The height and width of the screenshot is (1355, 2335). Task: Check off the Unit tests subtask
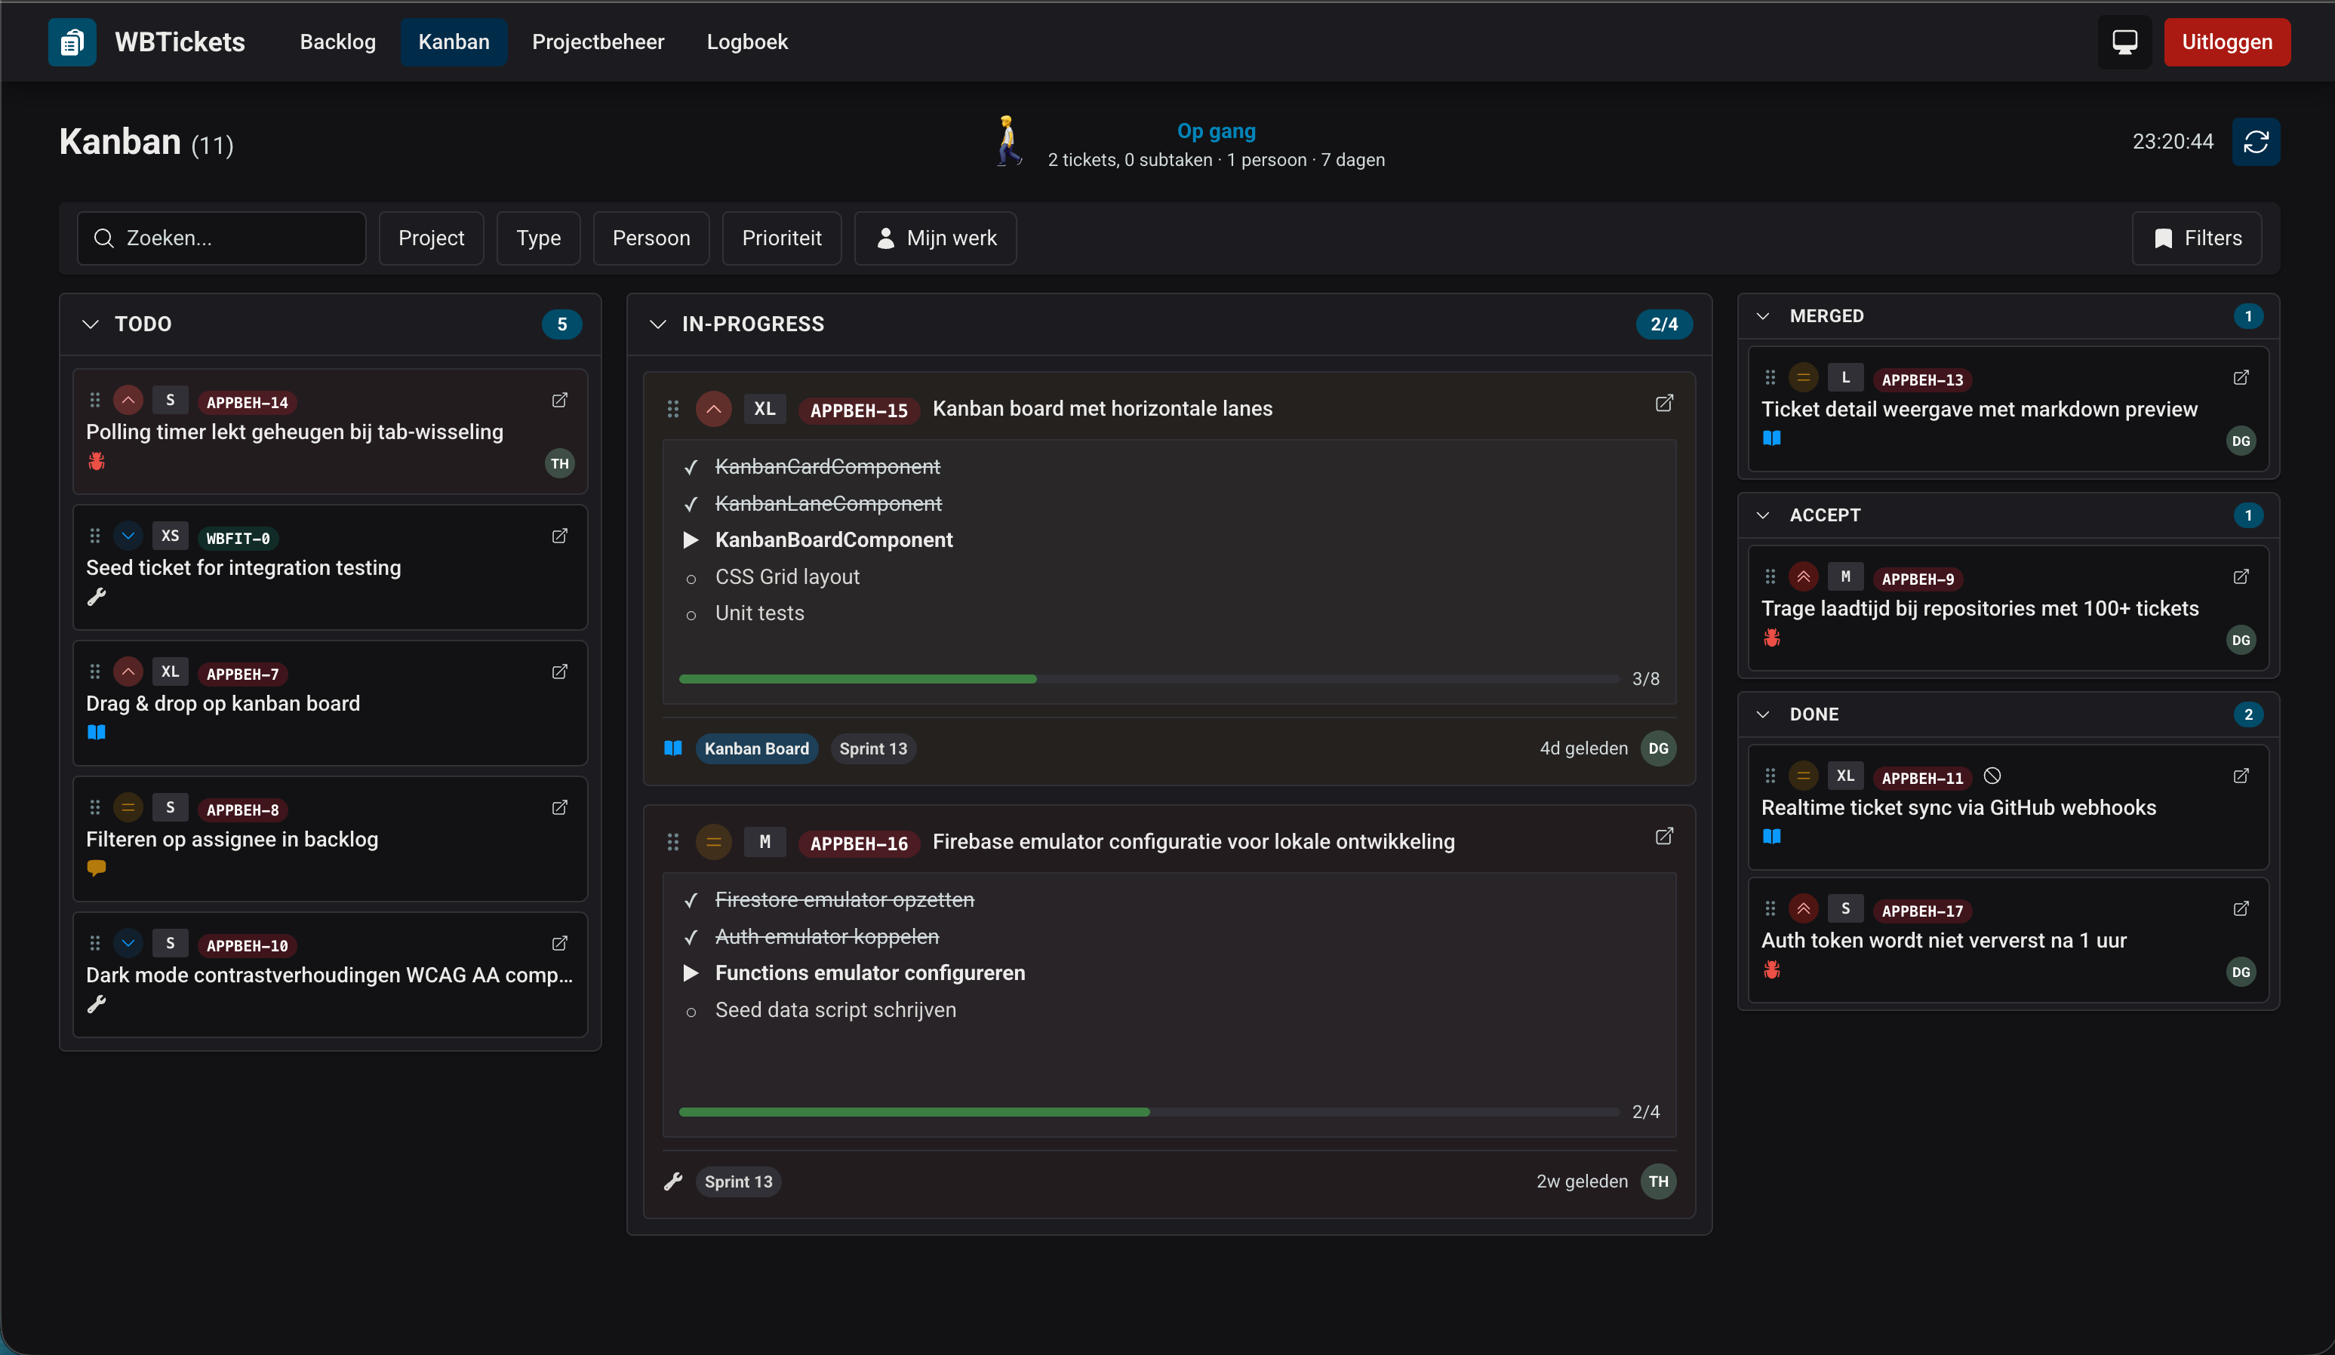click(x=691, y=615)
